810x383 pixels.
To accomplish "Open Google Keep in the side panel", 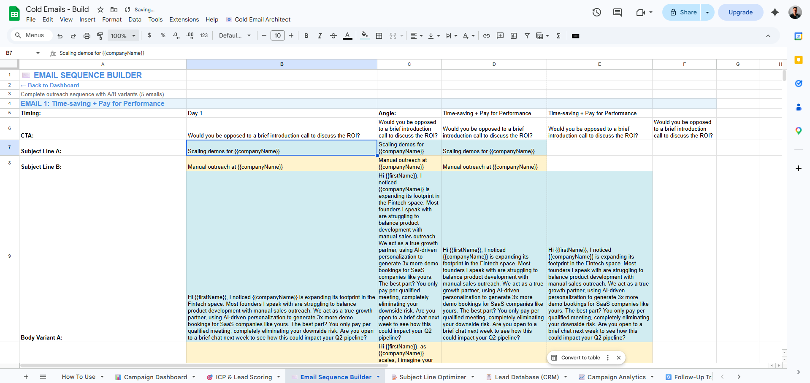I will [x=798, y=60].
